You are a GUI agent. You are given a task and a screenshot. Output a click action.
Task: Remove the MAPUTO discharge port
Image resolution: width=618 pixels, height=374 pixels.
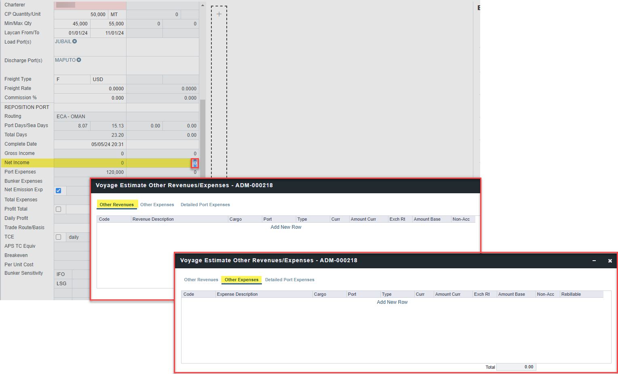click(79, 60)
